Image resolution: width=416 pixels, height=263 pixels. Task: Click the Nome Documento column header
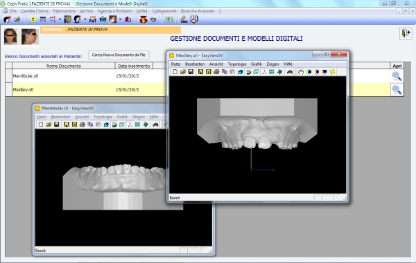coord(64,66)
